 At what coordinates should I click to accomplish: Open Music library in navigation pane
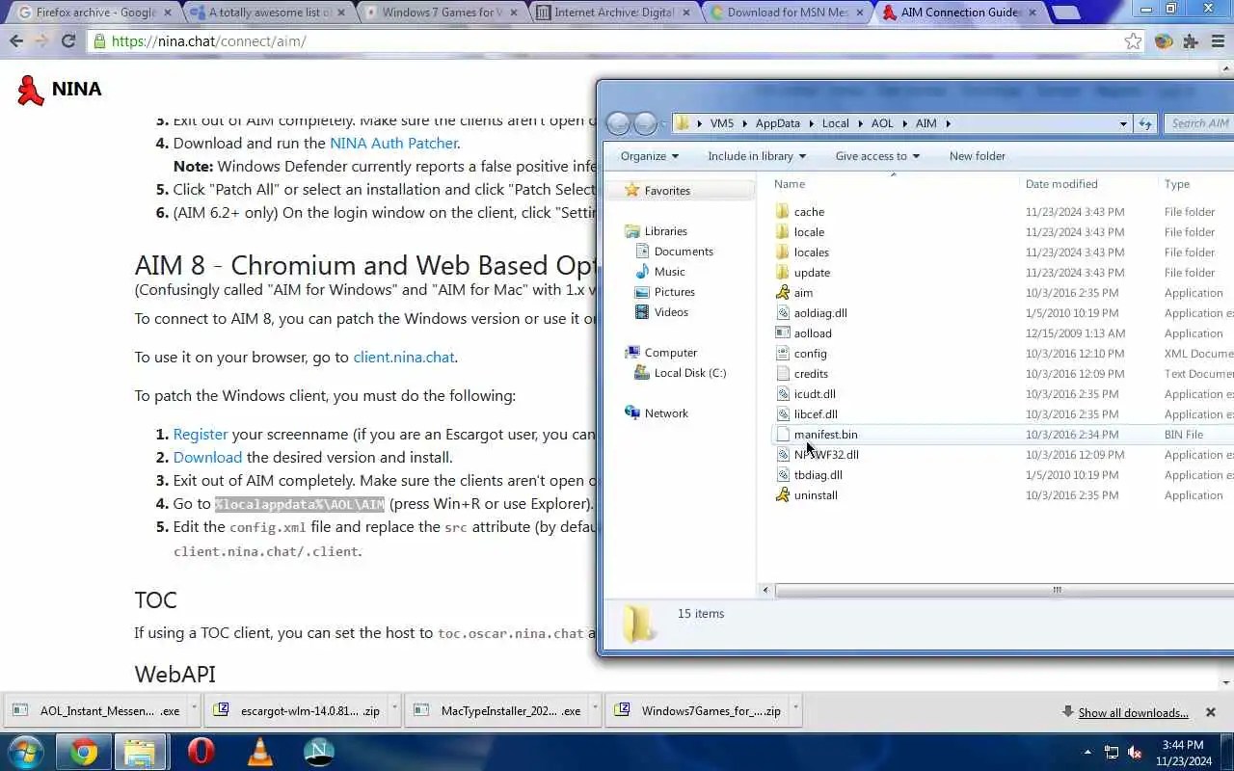669,272
